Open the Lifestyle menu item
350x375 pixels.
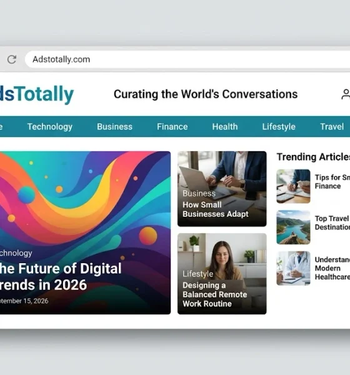pyautogui.click(x=279, y=126)
